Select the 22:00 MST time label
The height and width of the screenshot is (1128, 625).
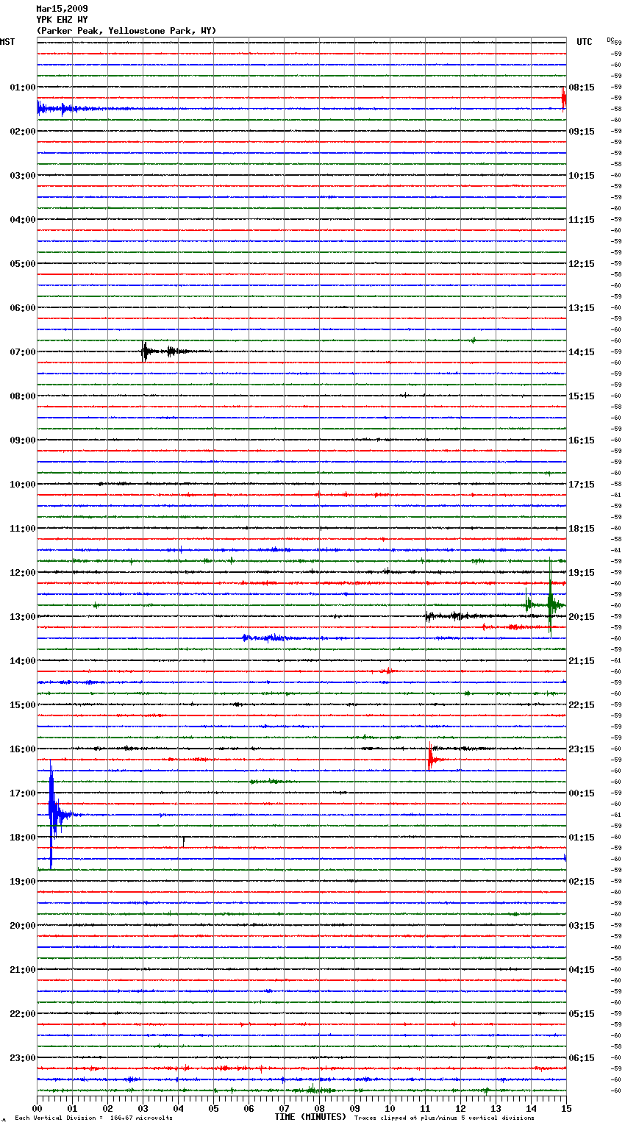[23, 1014]
